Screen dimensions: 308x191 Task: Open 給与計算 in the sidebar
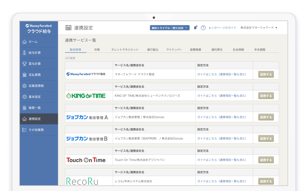point(39,53)
